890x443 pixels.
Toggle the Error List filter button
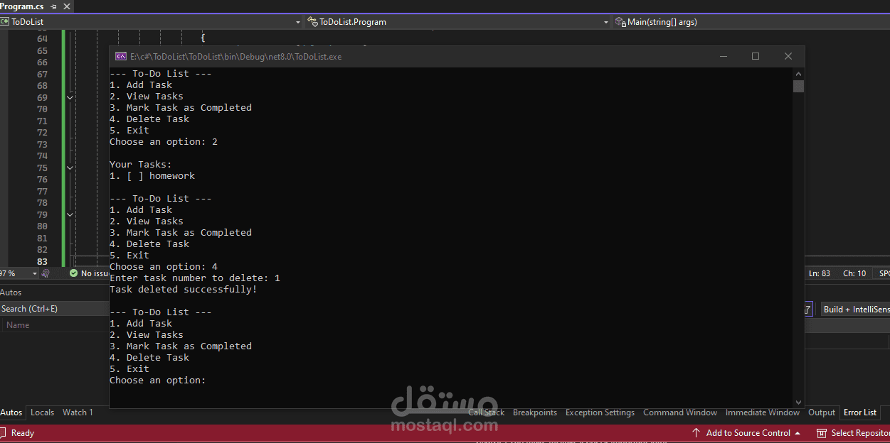(808, 309)
